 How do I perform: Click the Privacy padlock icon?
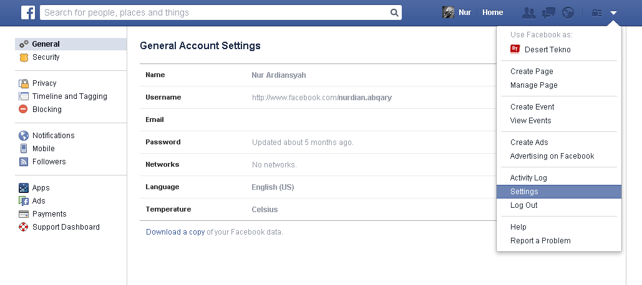coord(24,83)
